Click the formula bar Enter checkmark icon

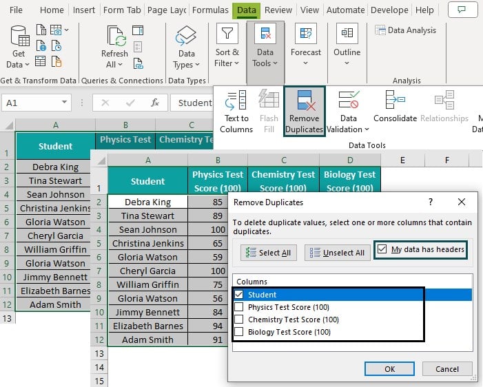(130, 103)
